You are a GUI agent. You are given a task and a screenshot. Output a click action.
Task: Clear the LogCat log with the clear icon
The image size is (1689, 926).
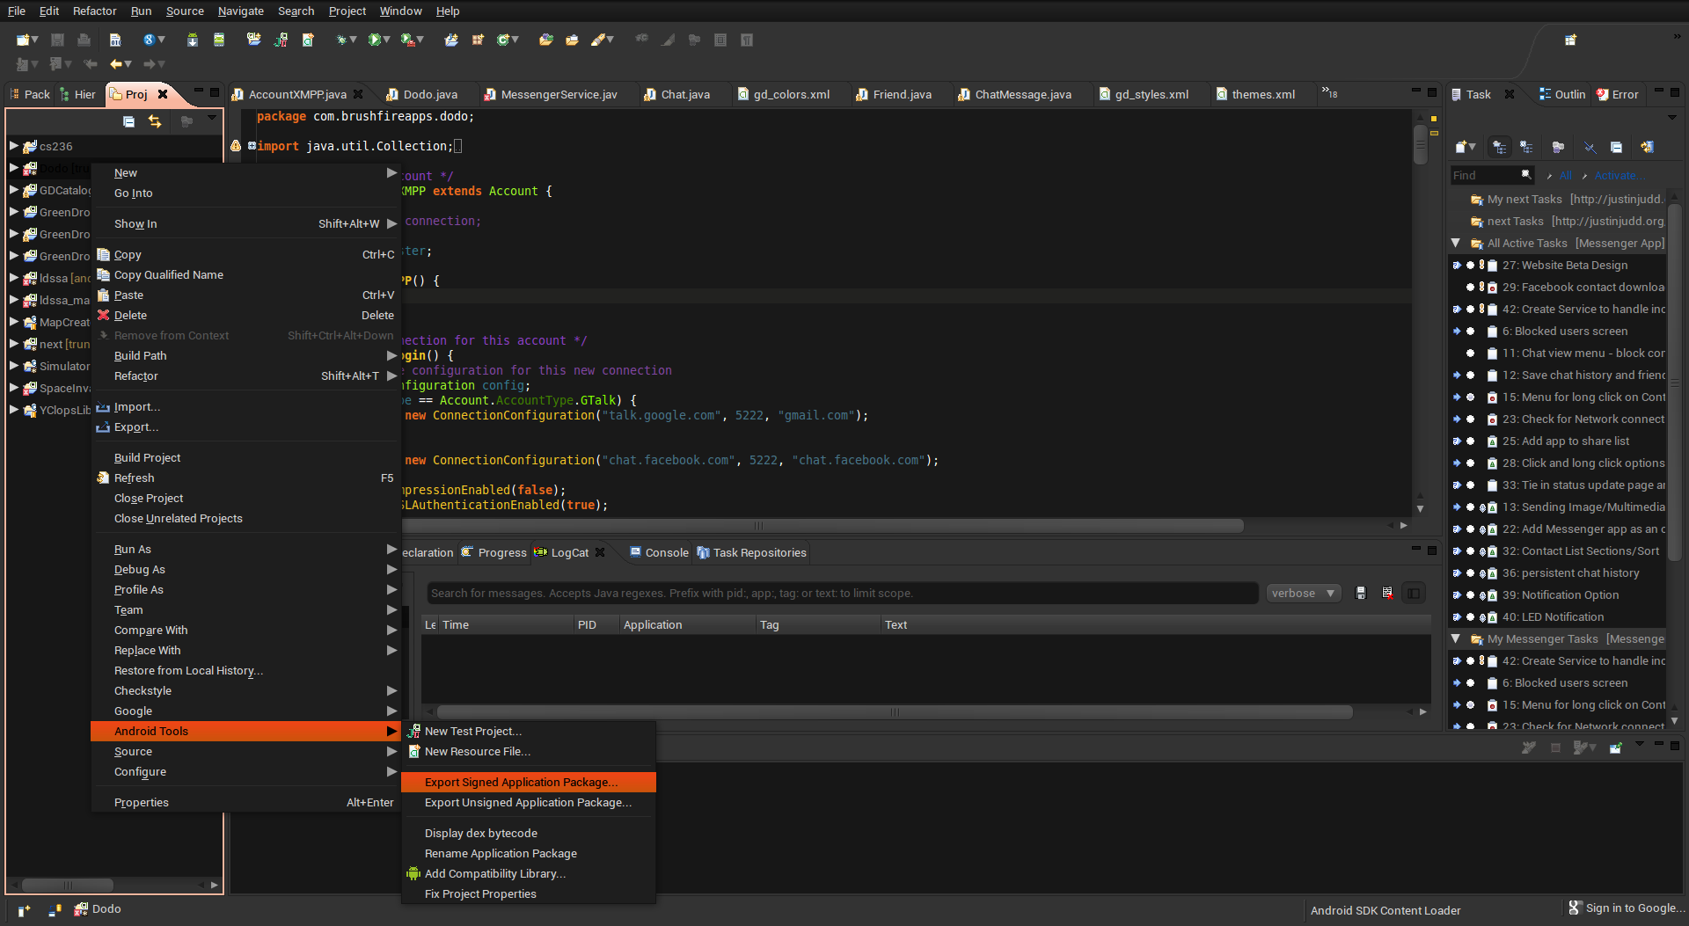tap(1387, 594)
